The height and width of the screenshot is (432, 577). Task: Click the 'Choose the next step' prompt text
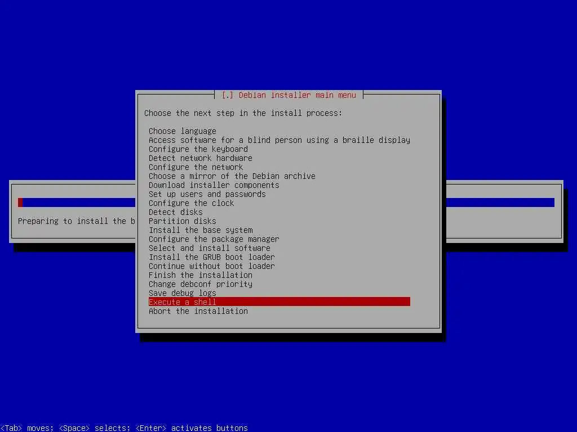coord(243,113)
